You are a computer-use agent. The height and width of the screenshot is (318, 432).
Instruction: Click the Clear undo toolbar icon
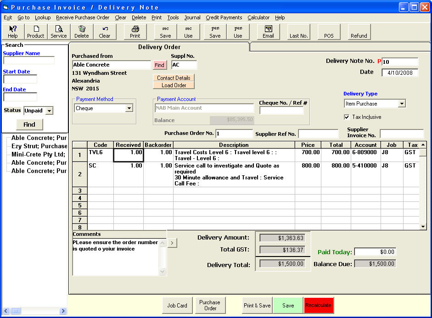pos(104,32)
